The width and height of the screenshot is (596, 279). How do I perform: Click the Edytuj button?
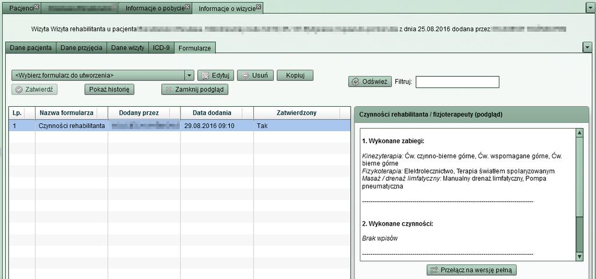(215, 75)
